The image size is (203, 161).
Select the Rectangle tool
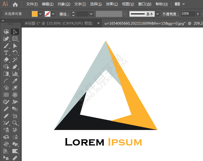[x=15, y=39]
